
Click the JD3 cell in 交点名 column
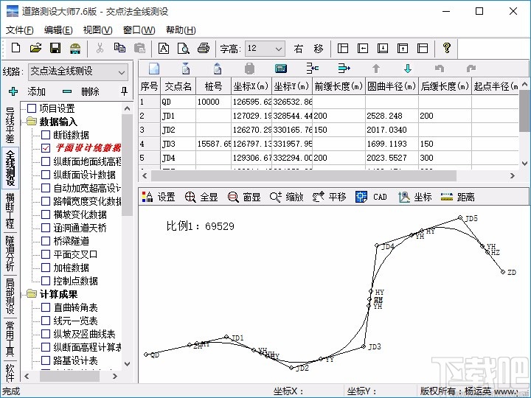click(x=178, y=144)
